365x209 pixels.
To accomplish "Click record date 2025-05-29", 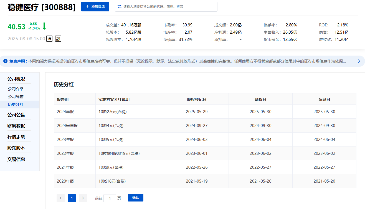I will pyautogui.click(x=197, y=112).
